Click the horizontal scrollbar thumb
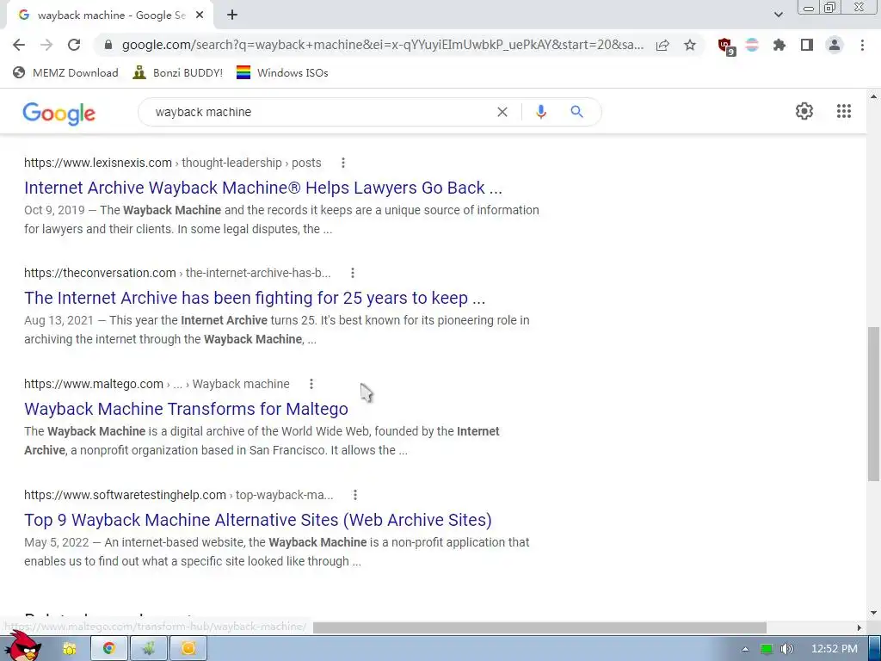Viewport: 881px width, 661px height. click(539, 627)
